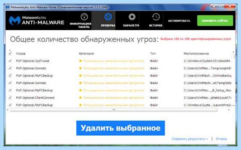Click the horizontal scrollbar thumb
Screen dimensions: 241x150
pos(114,110)
